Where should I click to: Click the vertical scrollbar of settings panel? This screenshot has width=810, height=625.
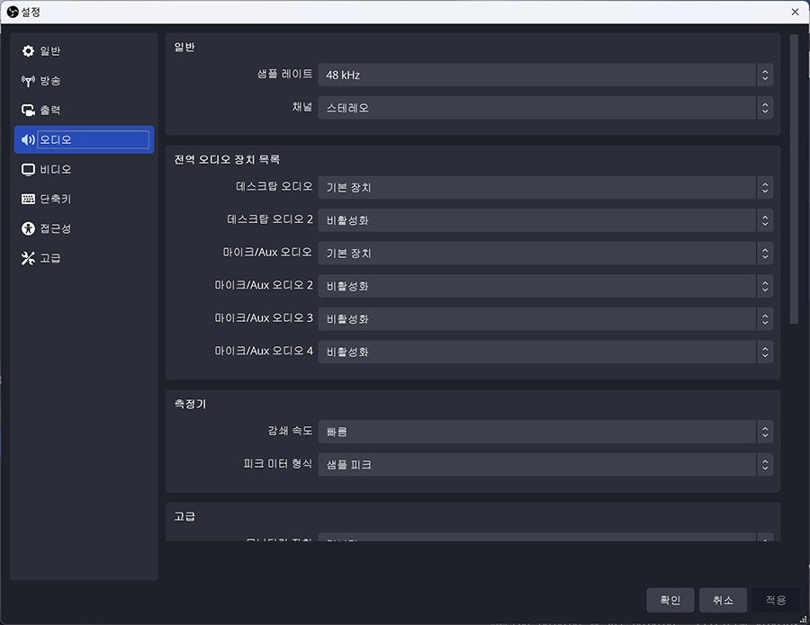(794, 180)
